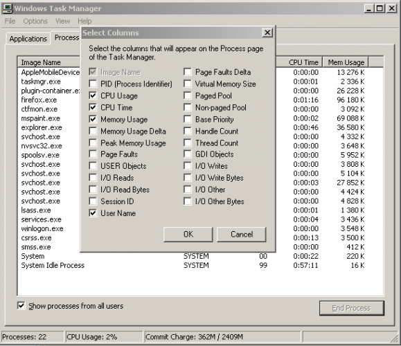This screenshot has height=346, width=401.
Task: Enable the I/O Write Bytes checkbox
Action: point(188,178)
